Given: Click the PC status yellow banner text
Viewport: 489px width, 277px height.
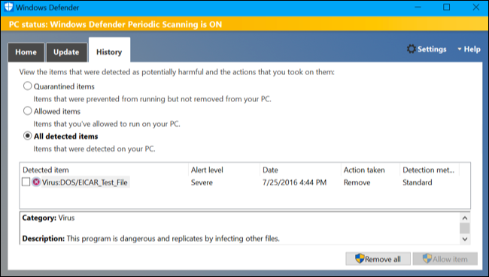Looking at the screenshot, I should pyautogui.click(x=115, y=24).
